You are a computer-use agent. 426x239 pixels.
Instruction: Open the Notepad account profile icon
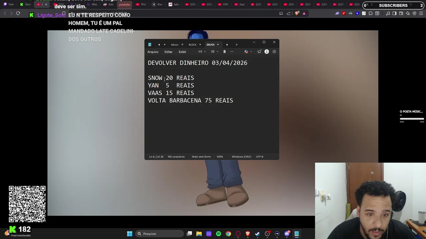[267, 52]
